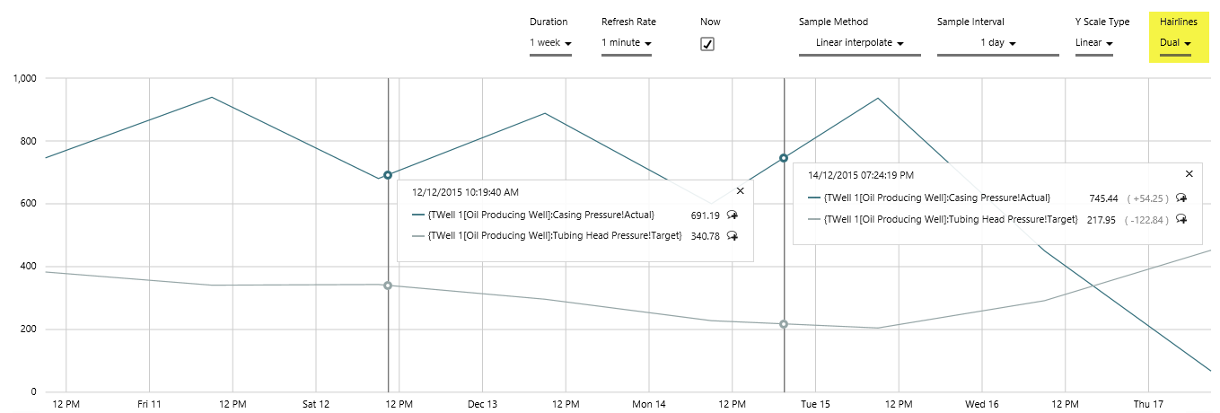Viewport: 1220px width, 413px height.
Task: Close the 14/12/2015 hairline tooltip
Action: click(x=1189, y=173)
